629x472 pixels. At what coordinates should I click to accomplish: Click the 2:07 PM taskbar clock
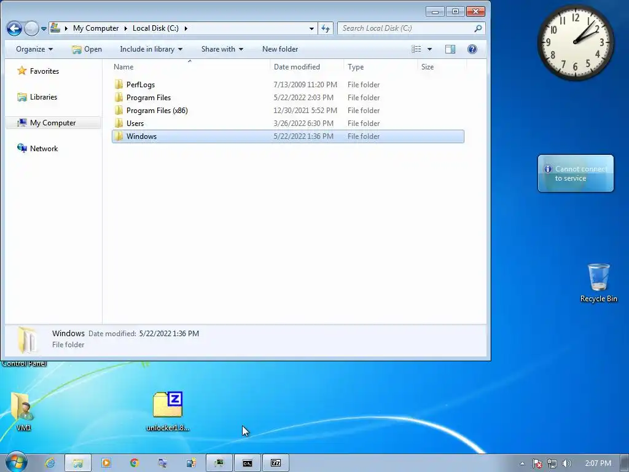(598, 463)
